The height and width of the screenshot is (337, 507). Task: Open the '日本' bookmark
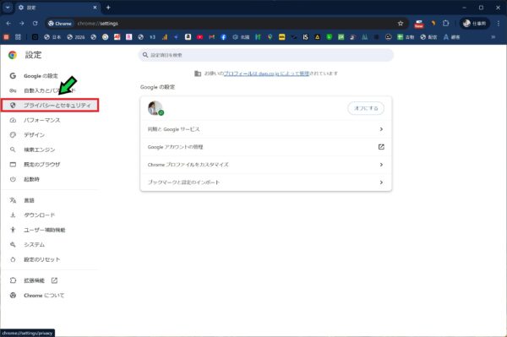coord(52,37)
